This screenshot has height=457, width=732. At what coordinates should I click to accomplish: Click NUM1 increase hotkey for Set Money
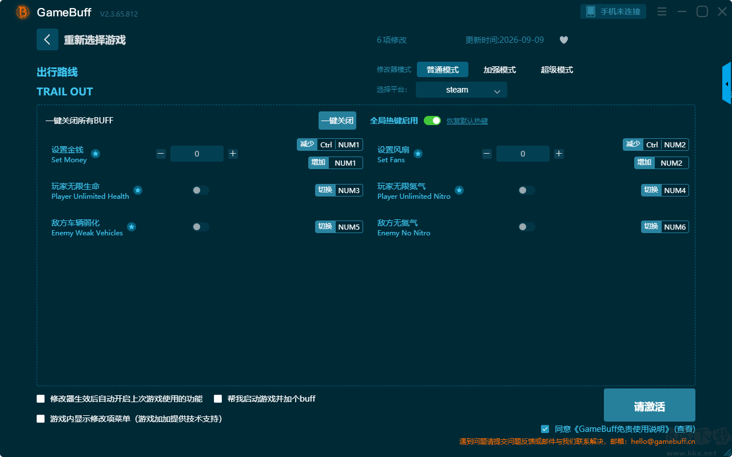[x=336, y=163]
